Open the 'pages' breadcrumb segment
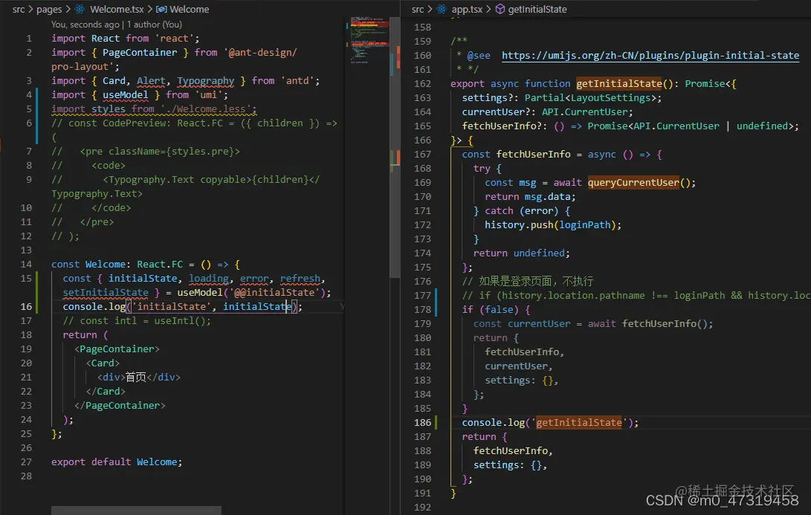Viewport: 811px width, 515px height. click(x=49, y=9)
